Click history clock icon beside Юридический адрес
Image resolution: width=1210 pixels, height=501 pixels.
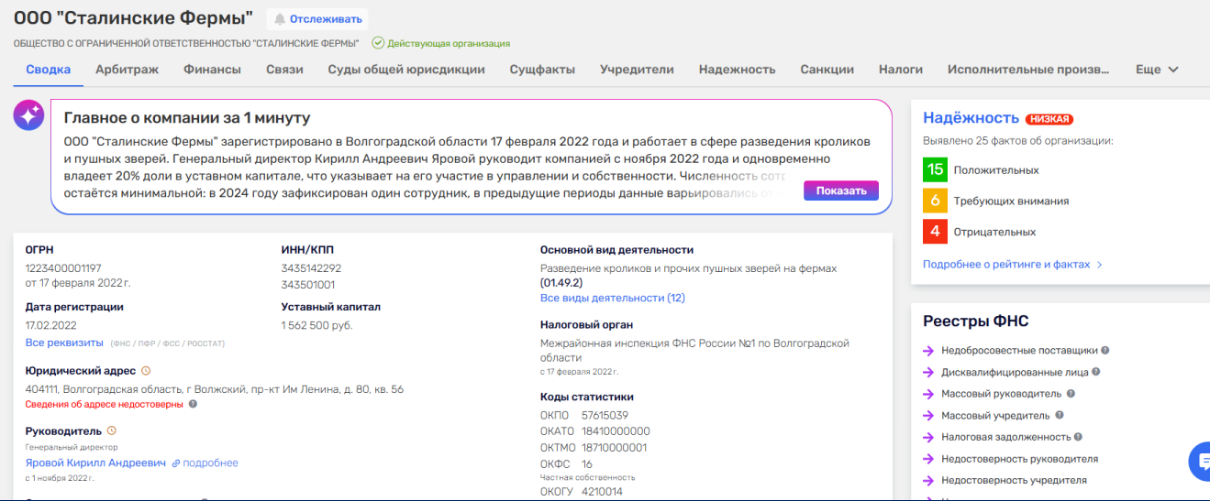pyautogui.click(x=146, y=371)
